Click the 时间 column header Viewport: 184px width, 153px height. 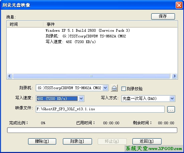tap(25, 24)
